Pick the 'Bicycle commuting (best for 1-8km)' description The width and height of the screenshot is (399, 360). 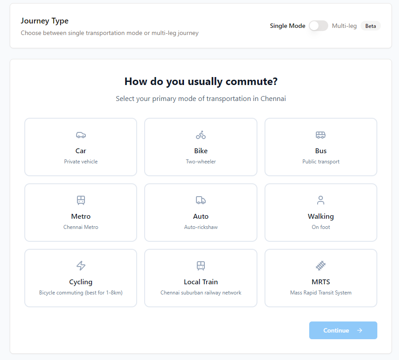click(x=81, y=293)
